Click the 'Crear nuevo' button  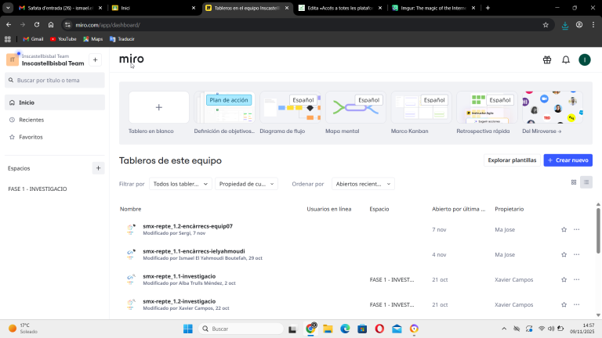pos(568,160)
